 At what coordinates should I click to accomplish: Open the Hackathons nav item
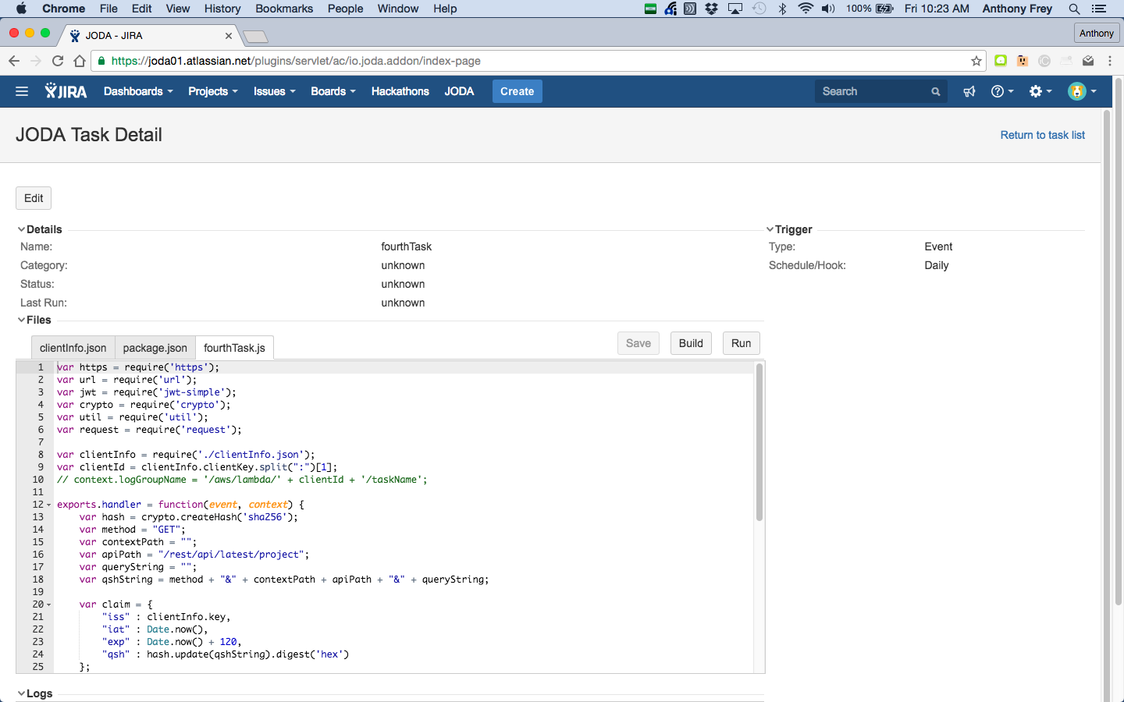(x=400, y=91)
